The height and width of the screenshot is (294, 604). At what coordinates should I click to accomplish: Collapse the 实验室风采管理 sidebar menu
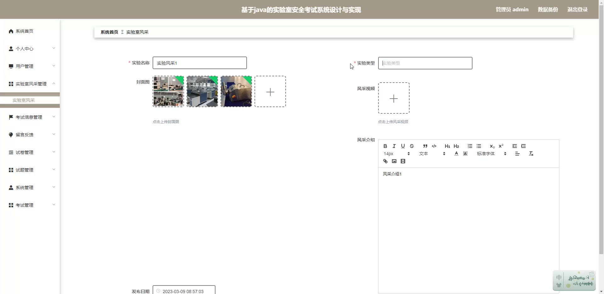(30, 84)
